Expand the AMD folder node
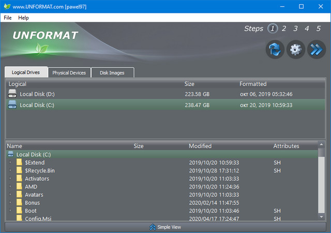The width and height of the screenshot is (331, 233). click(x=10, y=187)
